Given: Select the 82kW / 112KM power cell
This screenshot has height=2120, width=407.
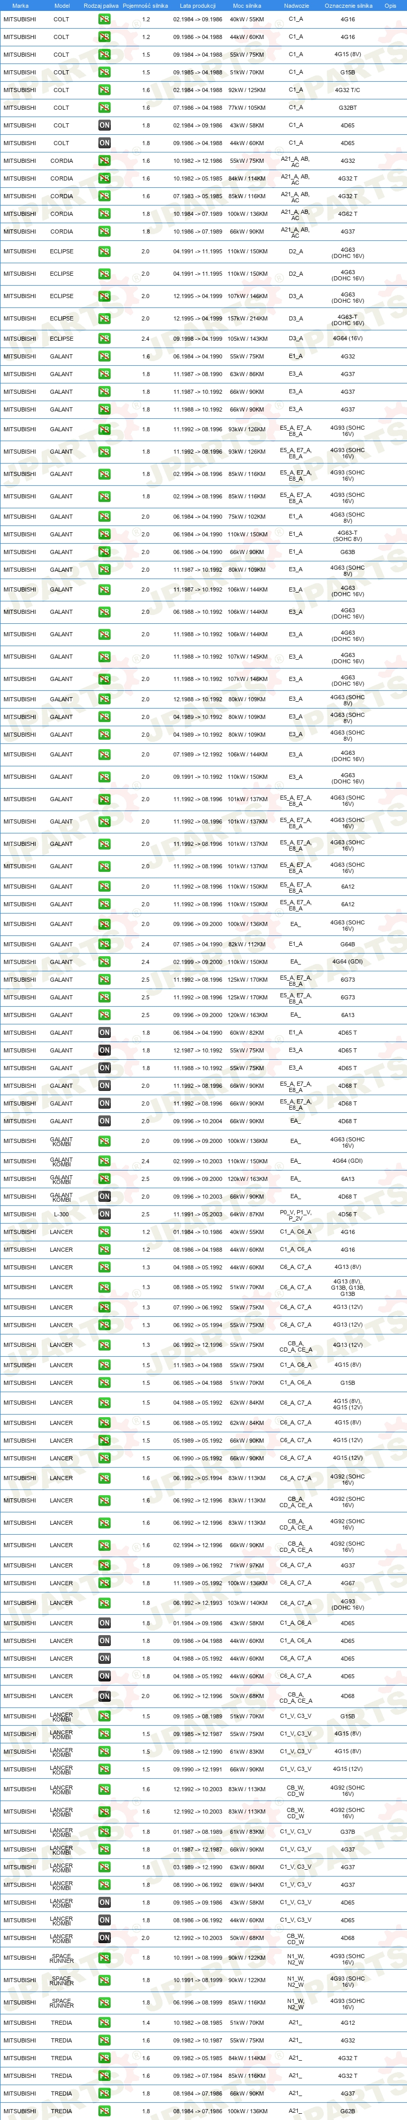Looking at the screenshot, I should 247,945.
